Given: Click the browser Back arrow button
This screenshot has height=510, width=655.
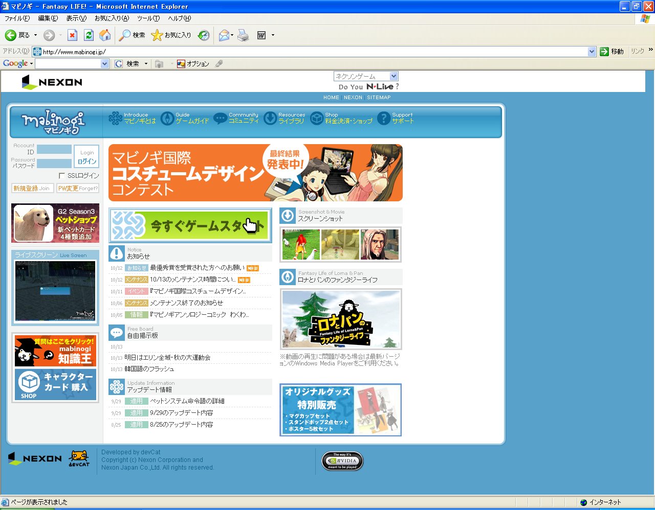Looking at the screenshot, I should tap(11, 35).
